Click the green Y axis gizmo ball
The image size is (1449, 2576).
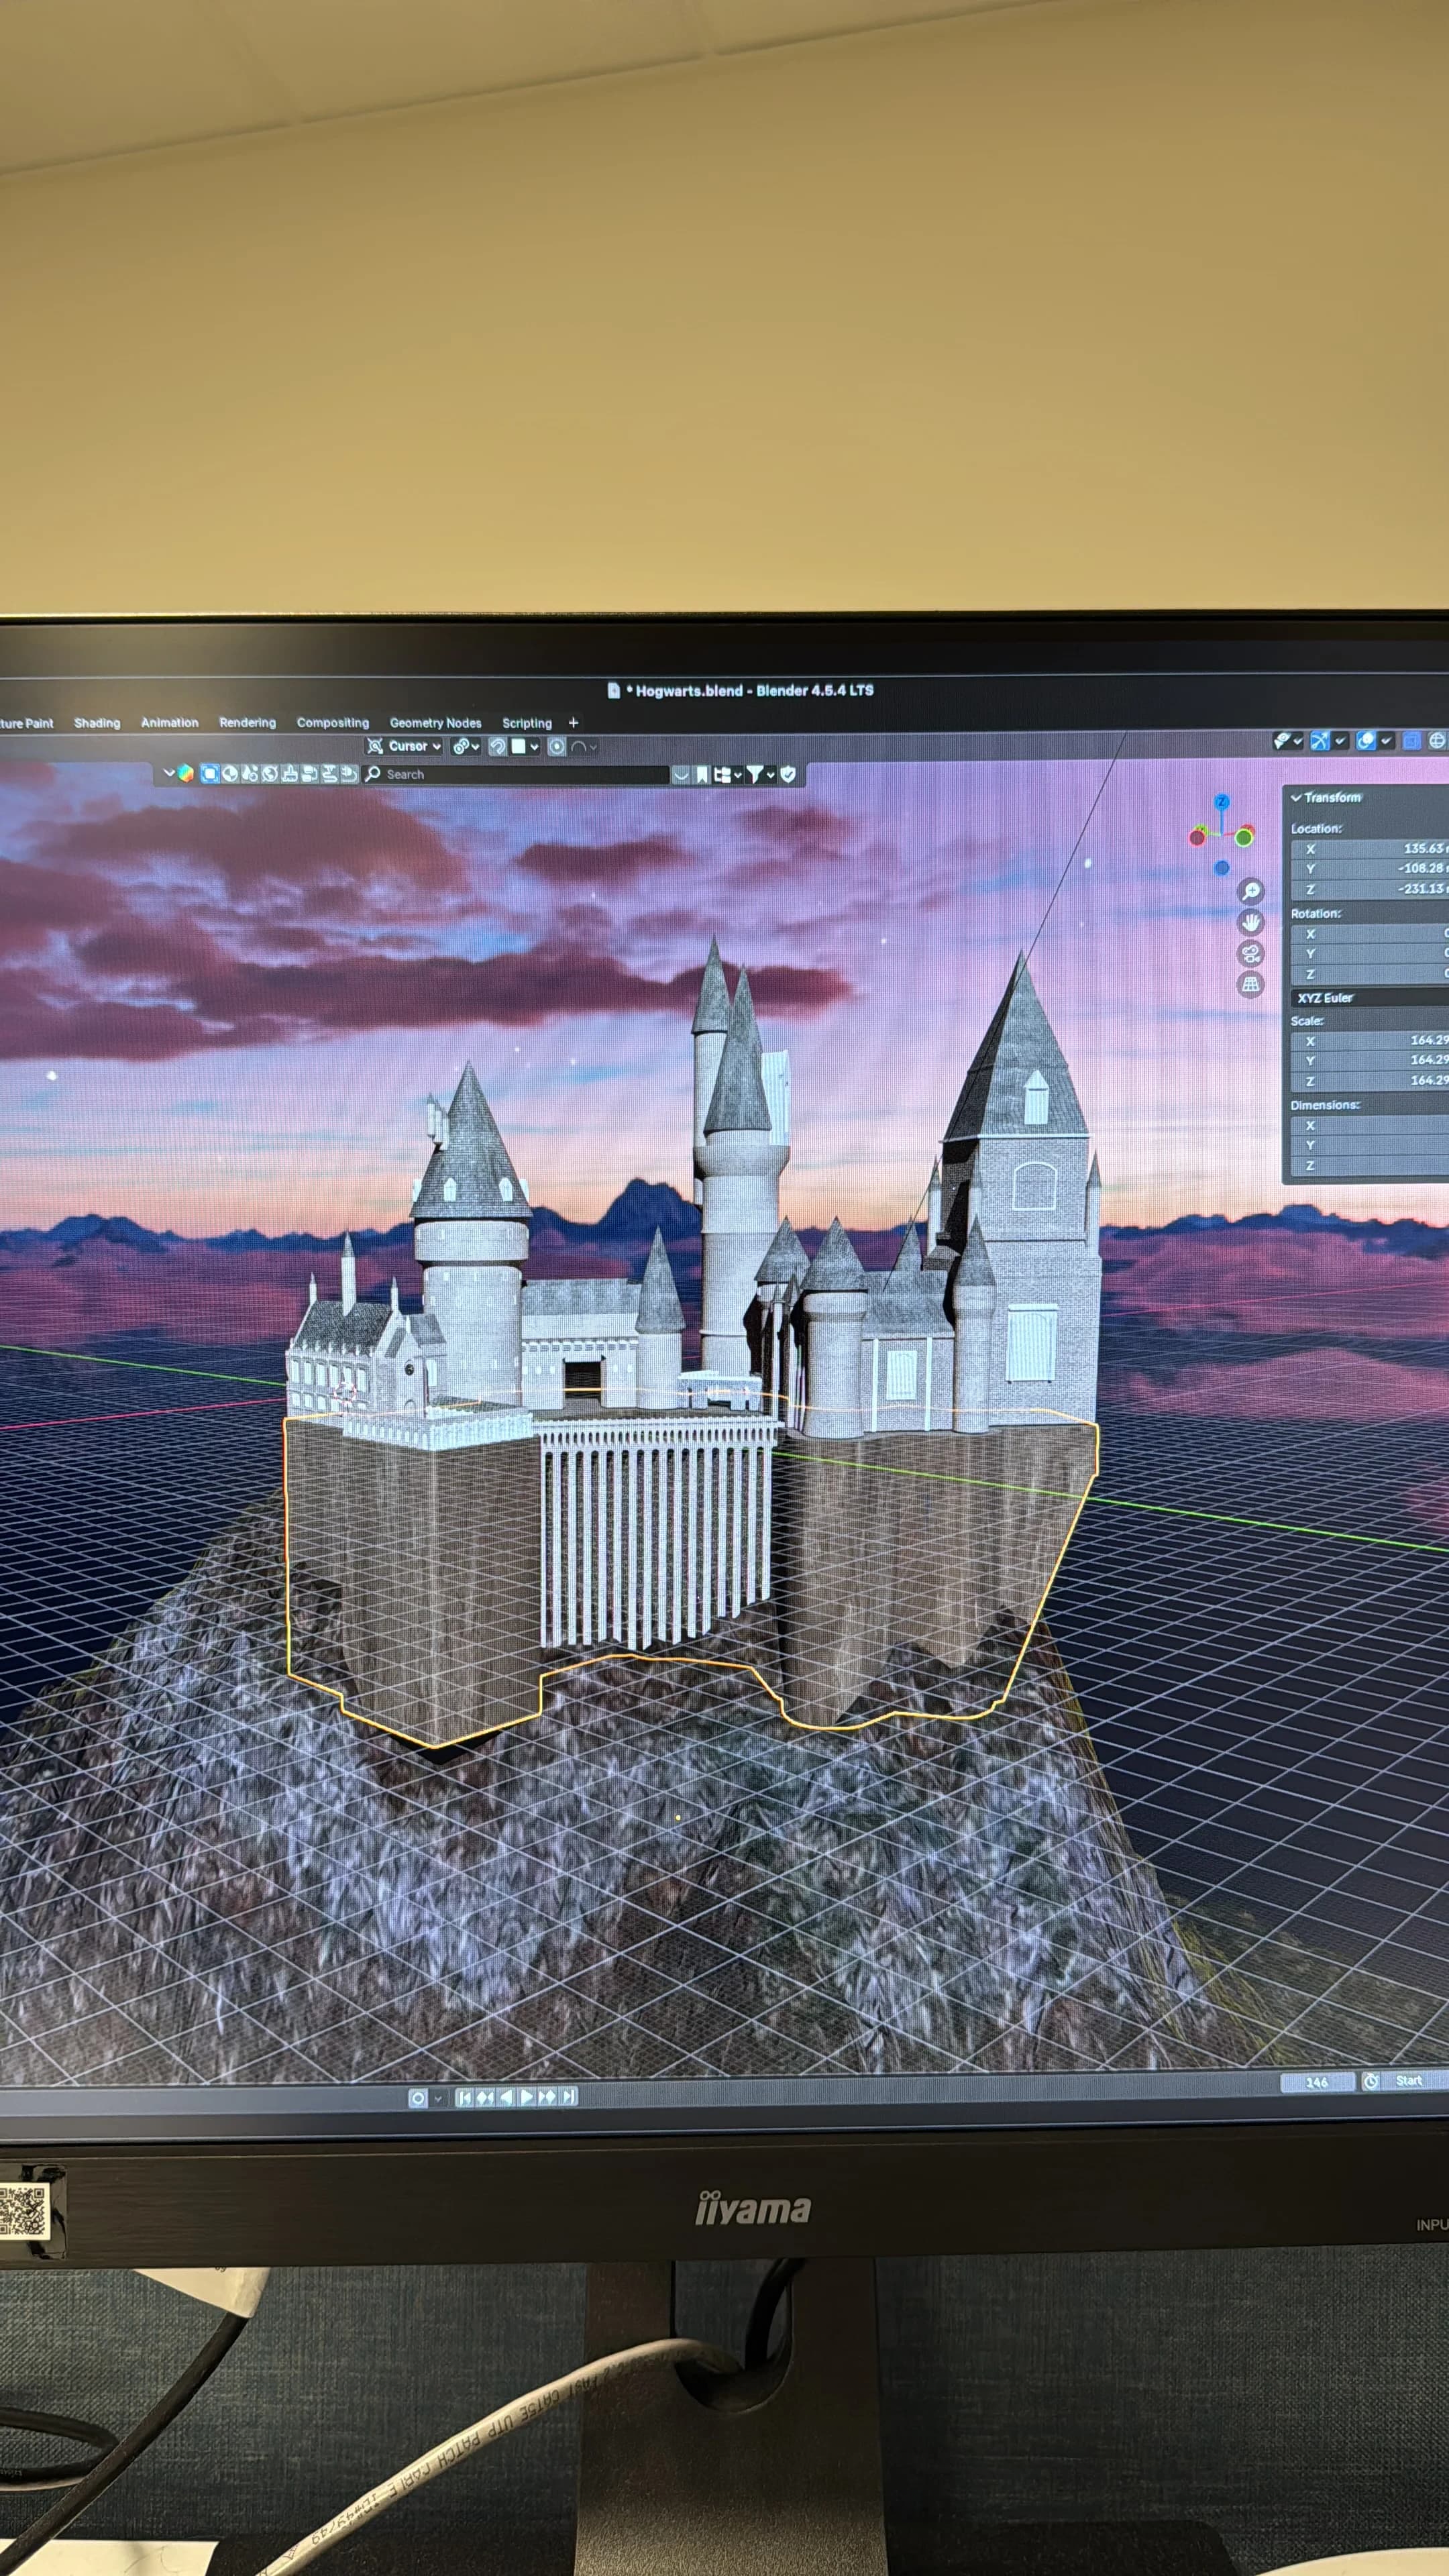(1244, 838)
